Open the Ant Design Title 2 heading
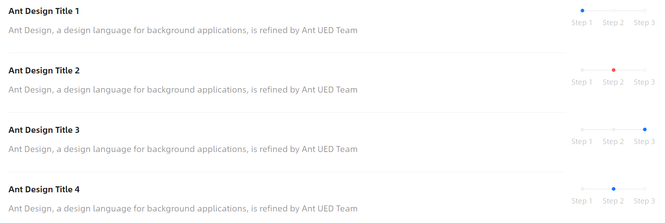Screen dimensions: 665x223 pos(44,71)
